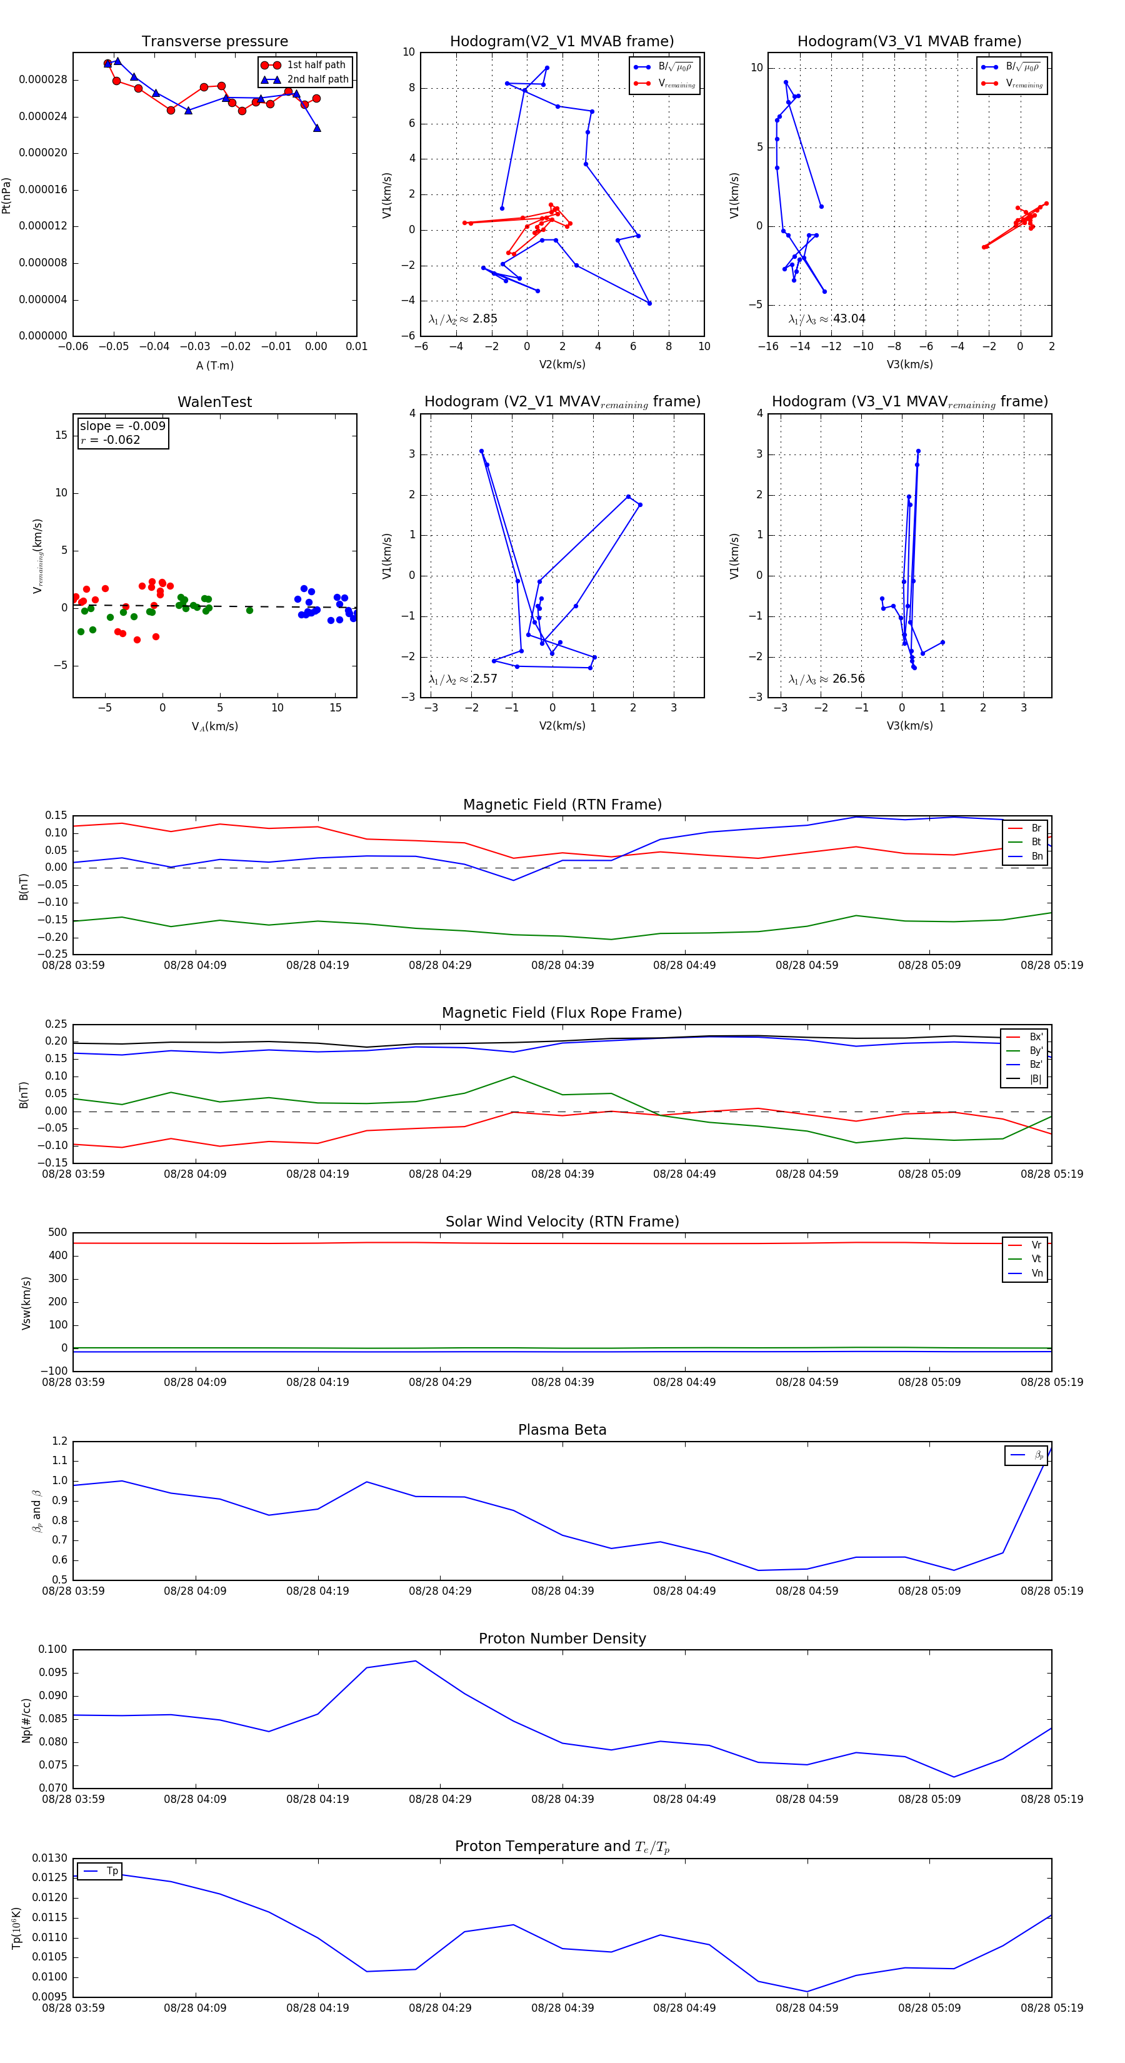1125x2063 pixels.
Task: Select the "Vt" legend entry
Action: tap(1025, 1259)
